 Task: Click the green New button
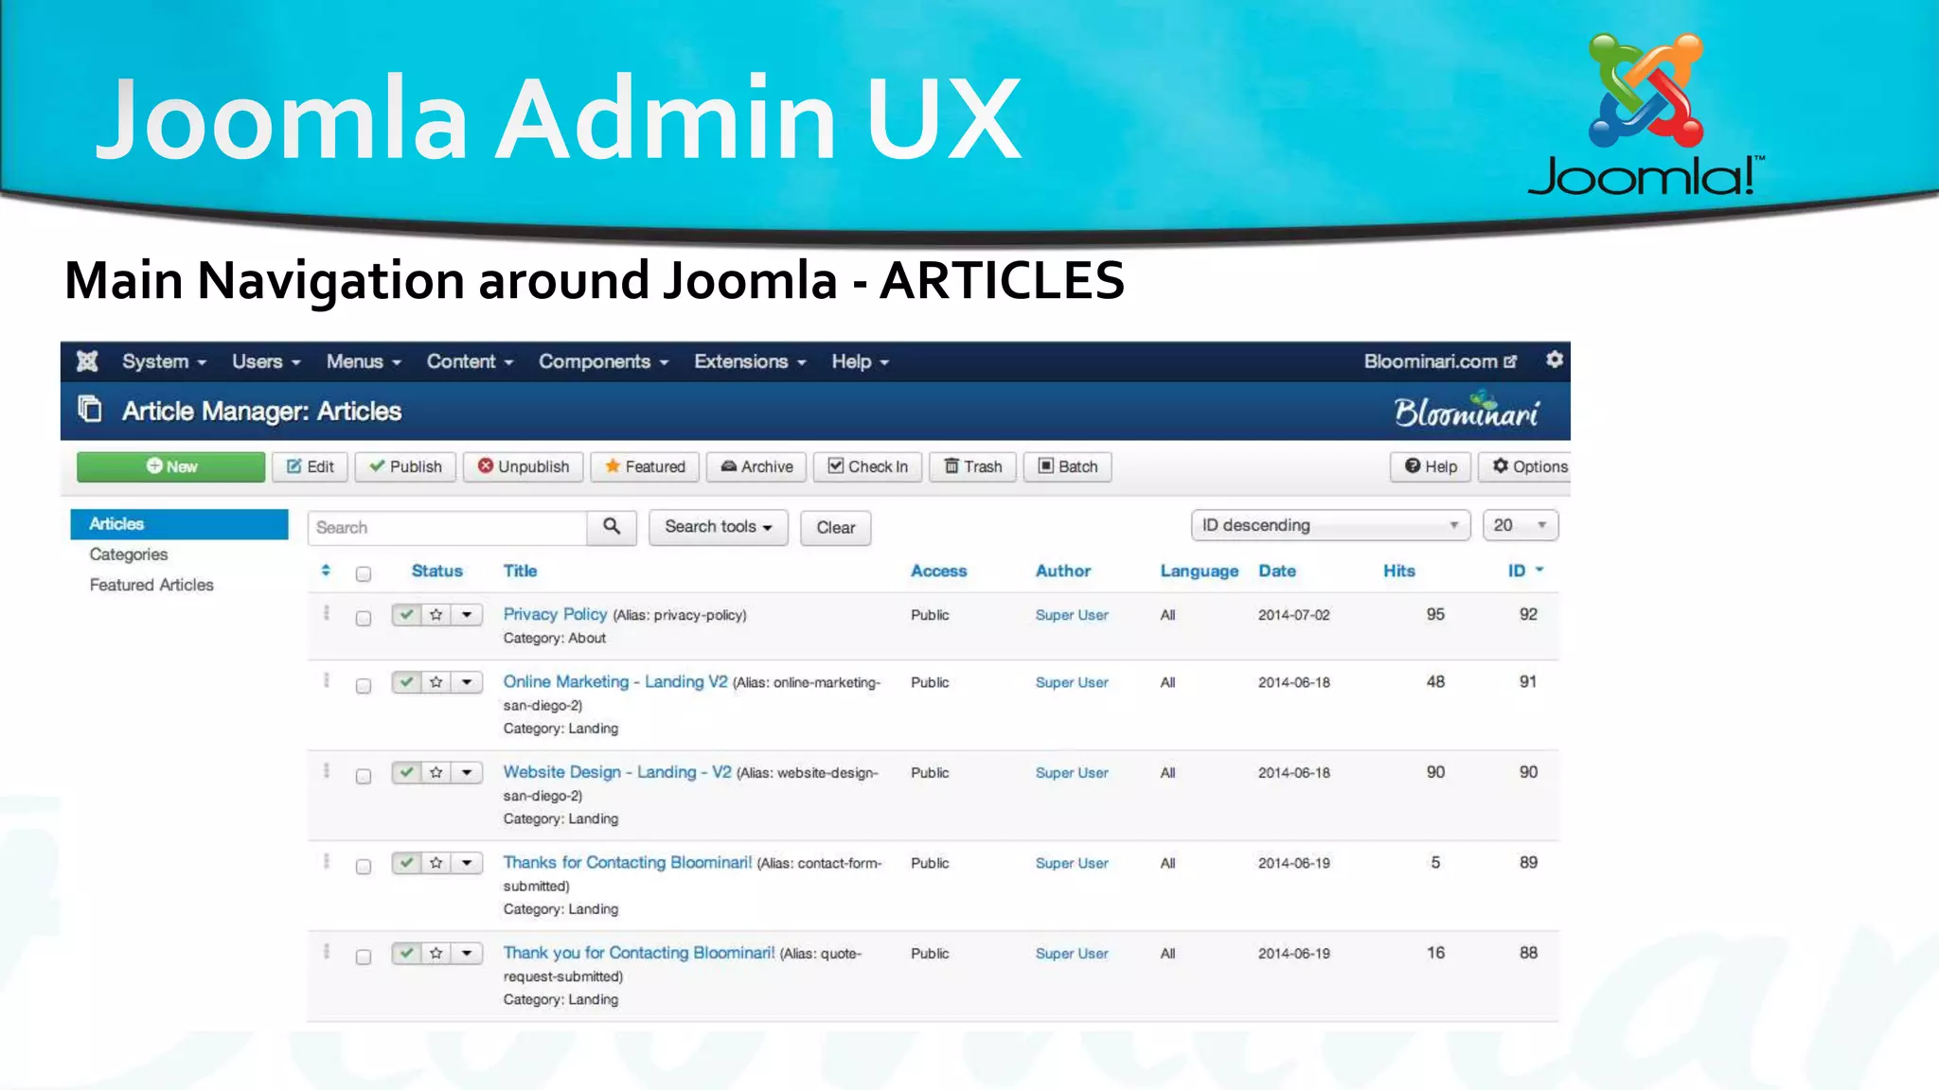(x=171, y=466)
